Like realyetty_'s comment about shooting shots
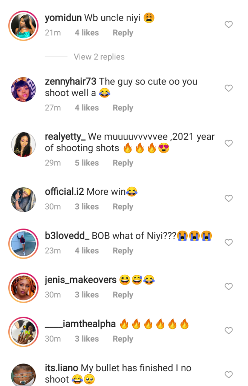 tap(228, 143)
